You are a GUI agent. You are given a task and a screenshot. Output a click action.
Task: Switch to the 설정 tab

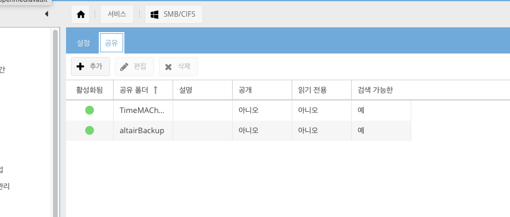[83, 43]
